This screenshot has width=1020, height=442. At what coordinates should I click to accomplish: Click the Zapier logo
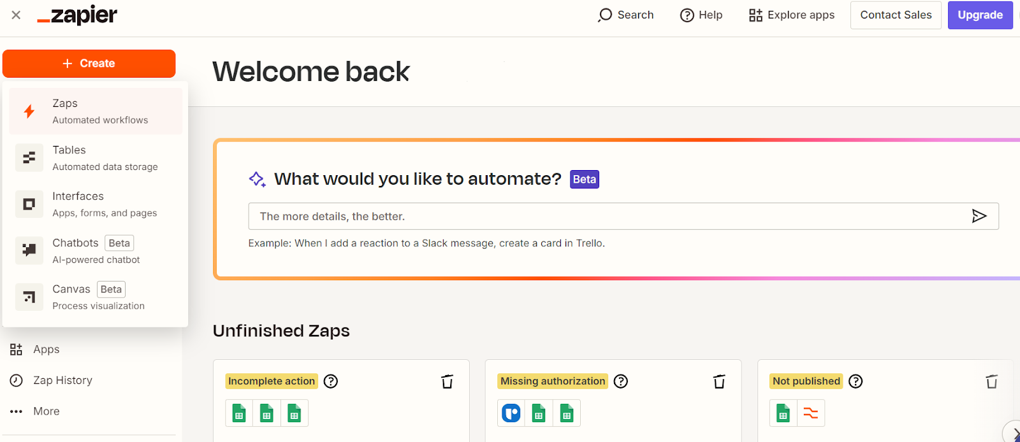pyautogui.click(x=77, y=15)
